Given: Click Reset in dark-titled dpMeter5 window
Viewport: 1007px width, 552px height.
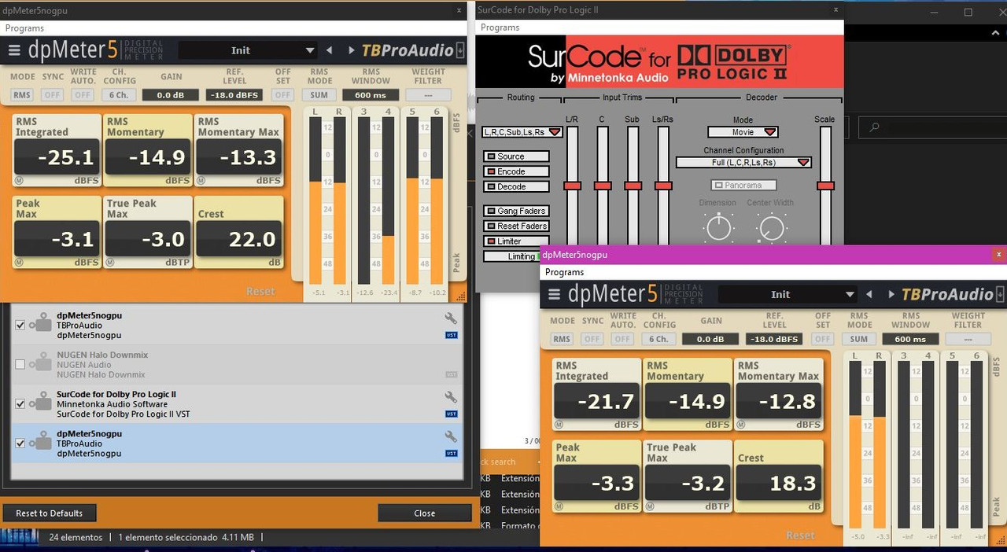Looking at the screenshot, I should pyautogui.click(x=260, y=291).
